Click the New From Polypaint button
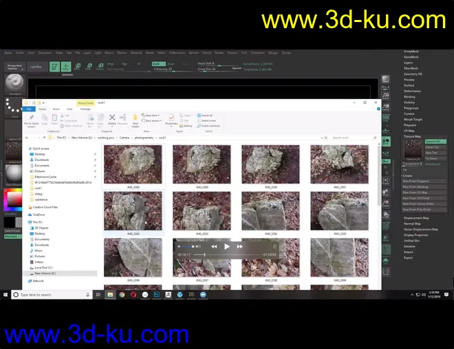Screen dimensions: 454x349 [424, 181]
